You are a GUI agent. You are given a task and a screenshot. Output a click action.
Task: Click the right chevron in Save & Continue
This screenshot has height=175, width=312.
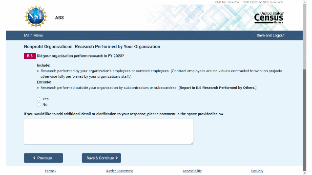pyautogui.click(x=117, y=158)
